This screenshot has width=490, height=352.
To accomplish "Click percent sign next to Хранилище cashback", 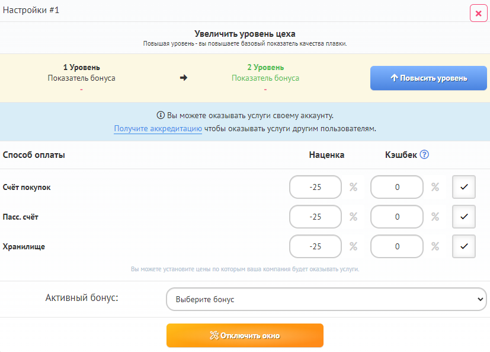I will (x=435, y=246).
